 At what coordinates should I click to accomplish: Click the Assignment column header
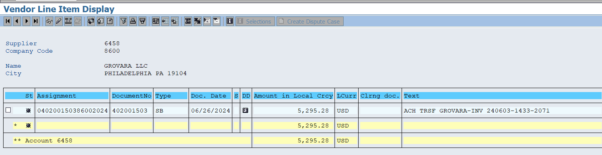click(x=72, y=96)
